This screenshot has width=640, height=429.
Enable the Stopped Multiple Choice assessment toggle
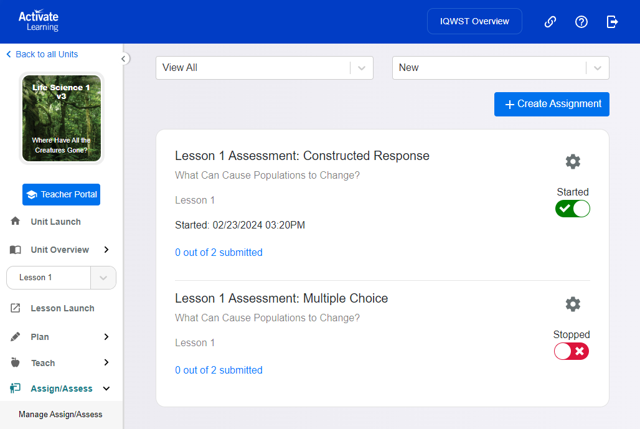coord(571,351)
